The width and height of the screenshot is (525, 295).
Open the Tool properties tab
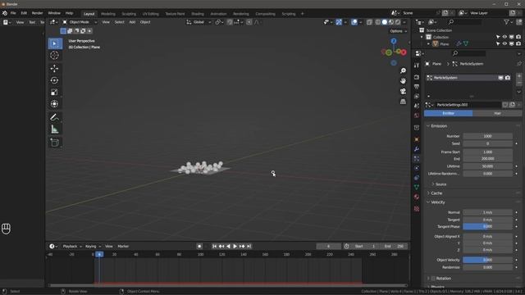coord(417,66)
